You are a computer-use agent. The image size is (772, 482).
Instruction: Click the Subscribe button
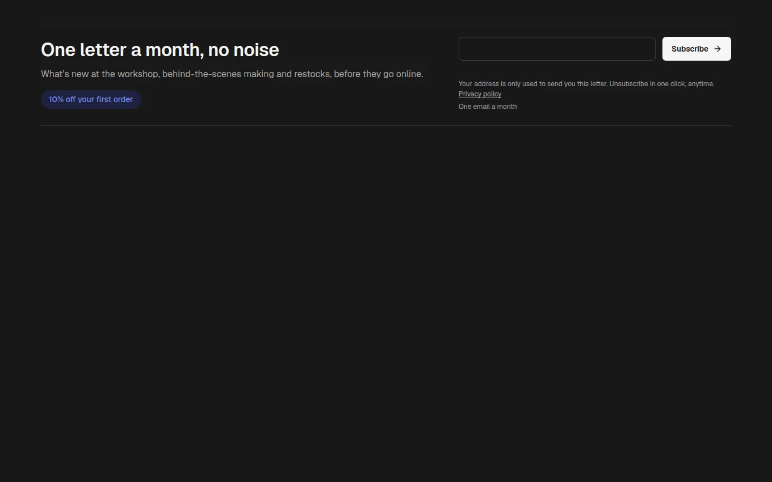(697, 49)
